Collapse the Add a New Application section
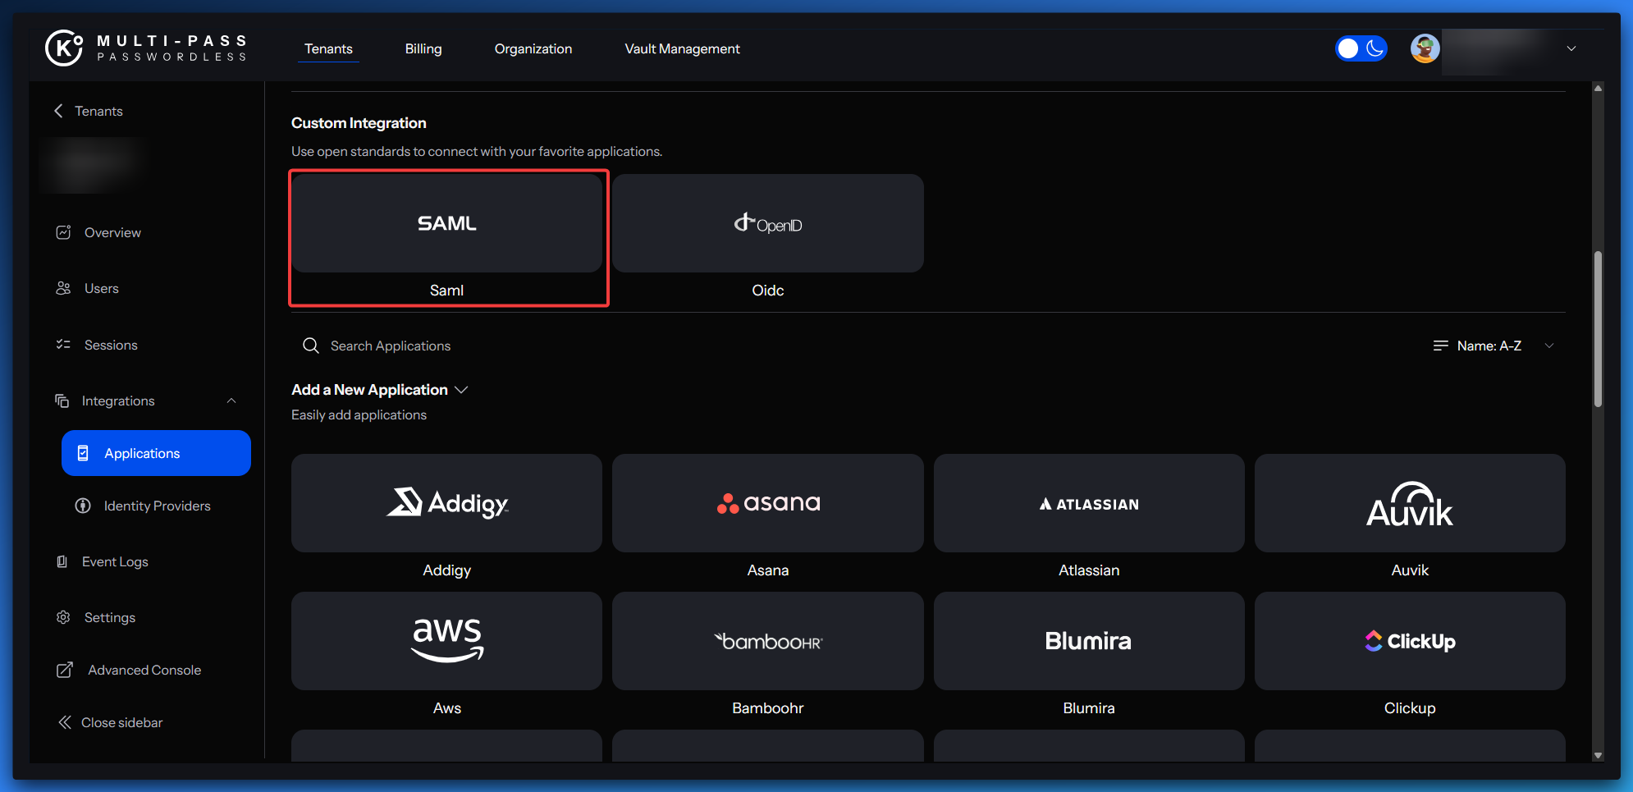Screen dimensions: 1633x792 (x=461, y=390)
